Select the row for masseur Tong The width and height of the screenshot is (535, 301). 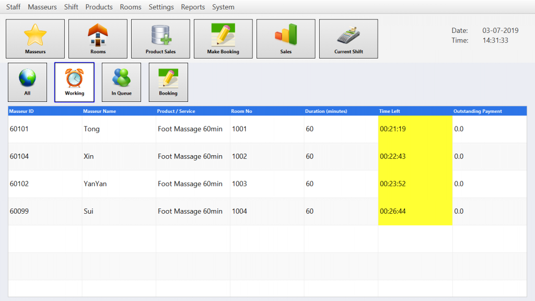[91, 129]
